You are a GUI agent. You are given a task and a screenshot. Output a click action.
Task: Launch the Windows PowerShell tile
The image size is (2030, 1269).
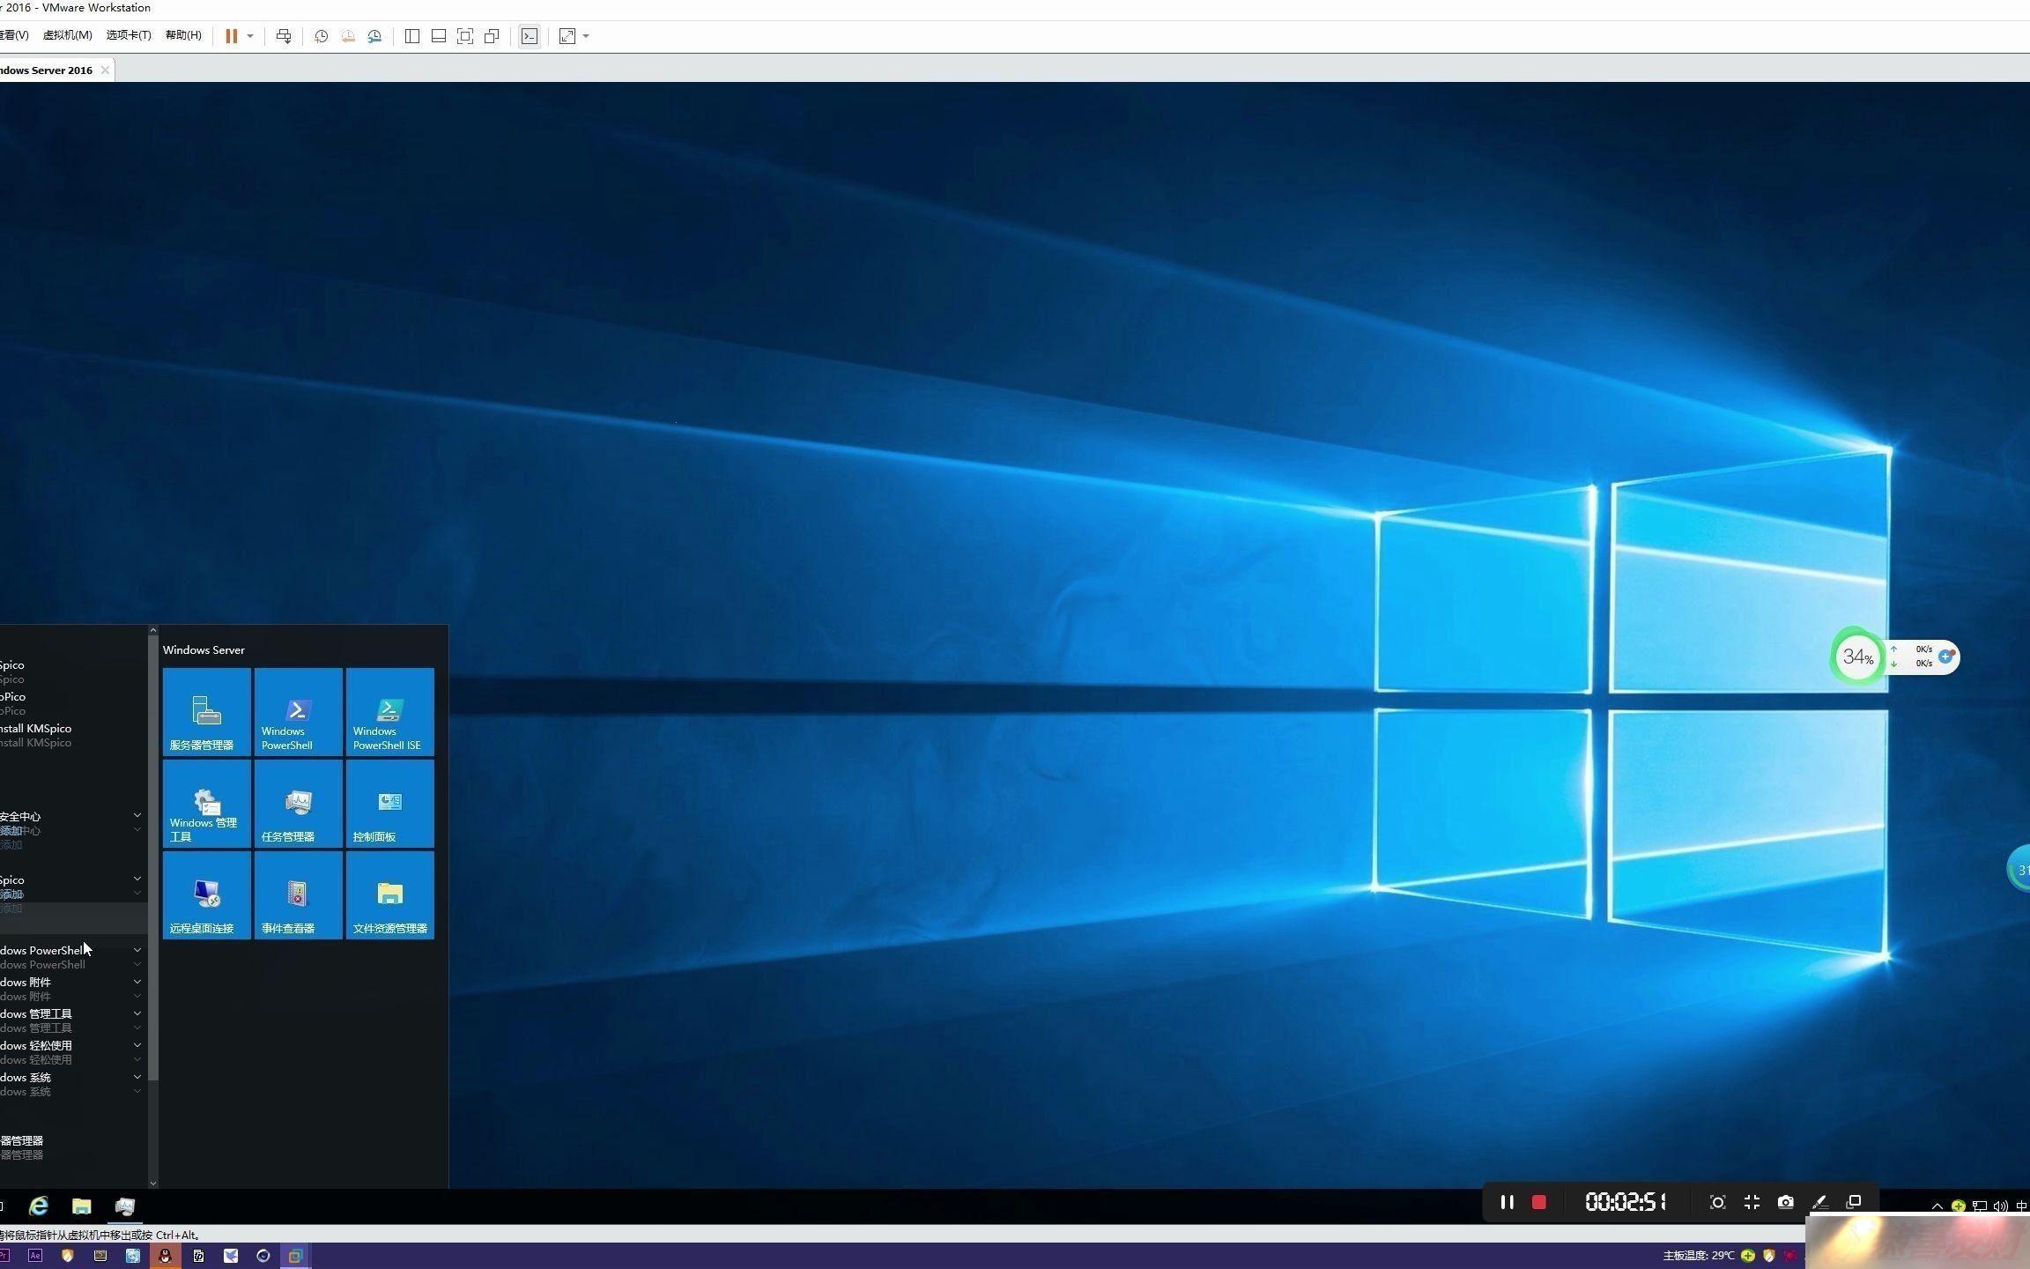298,711
